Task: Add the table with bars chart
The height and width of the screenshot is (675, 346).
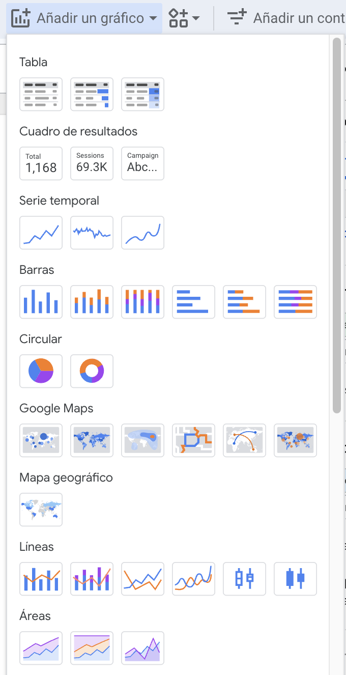Action: (x=92, y=94)
